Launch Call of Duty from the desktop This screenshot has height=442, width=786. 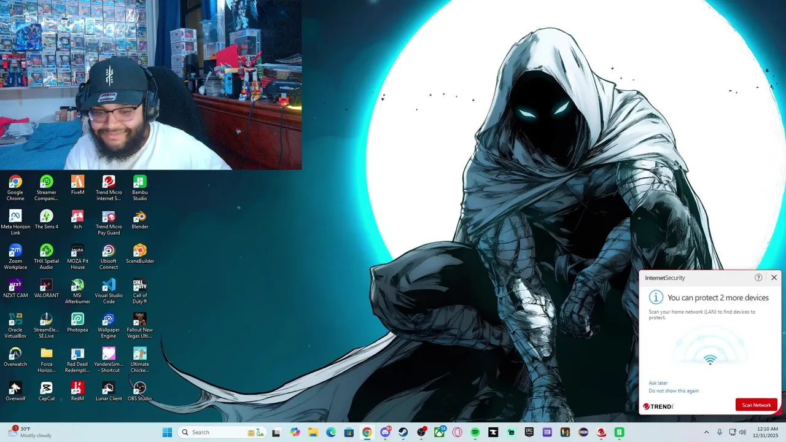click(140, 291)
